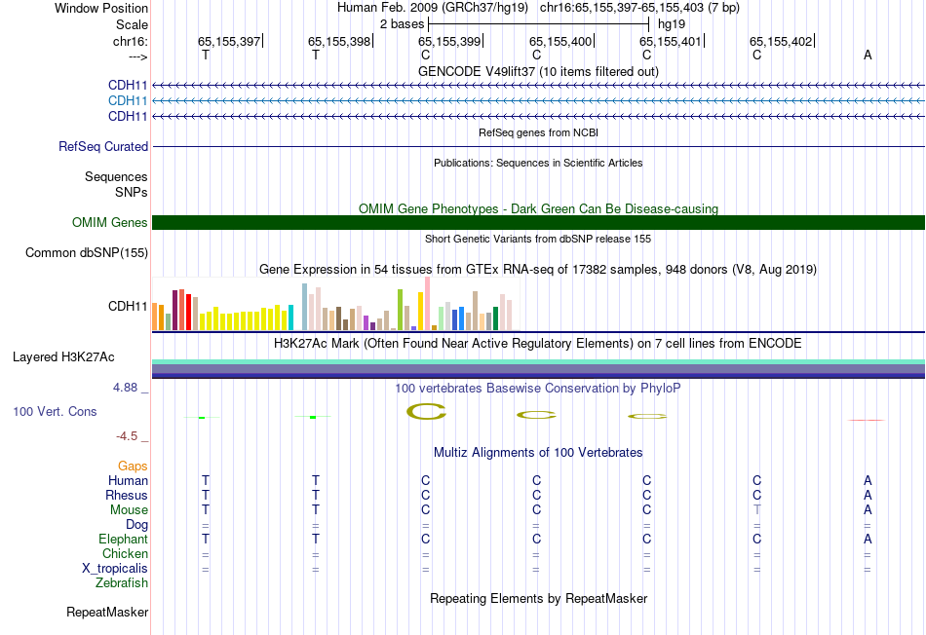Click position label 65,155,399 on ruler
The height and width of the screenshot is (635, 926).
pos(449,41)
